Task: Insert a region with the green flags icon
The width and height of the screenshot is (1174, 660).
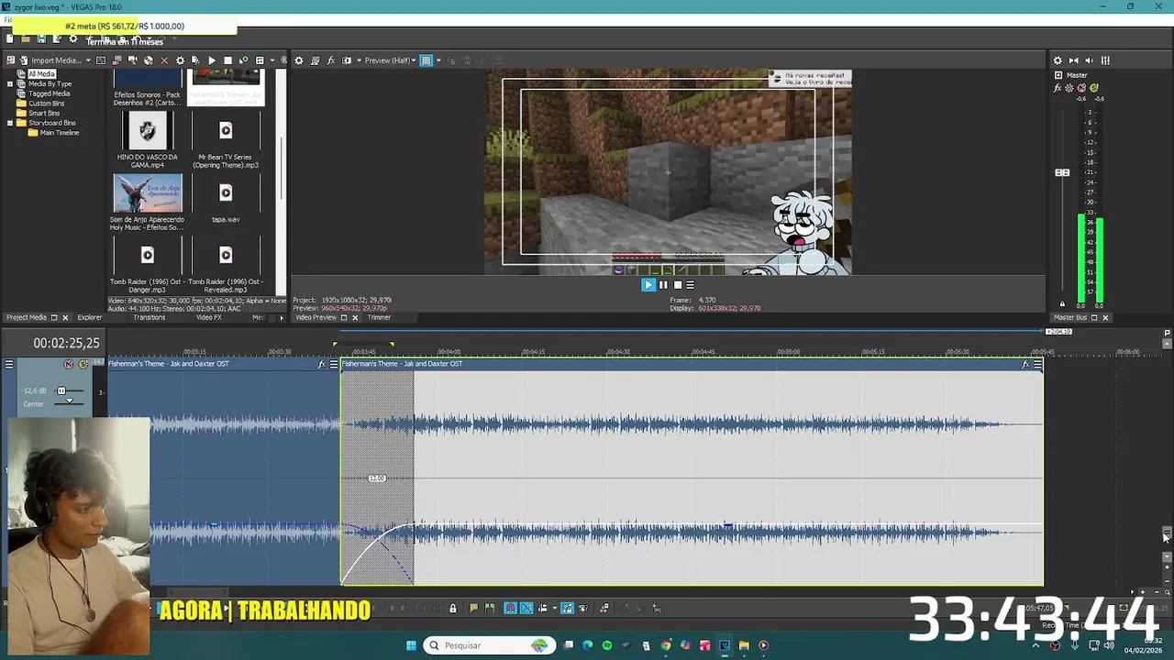Action: click(x=489, y=608)
